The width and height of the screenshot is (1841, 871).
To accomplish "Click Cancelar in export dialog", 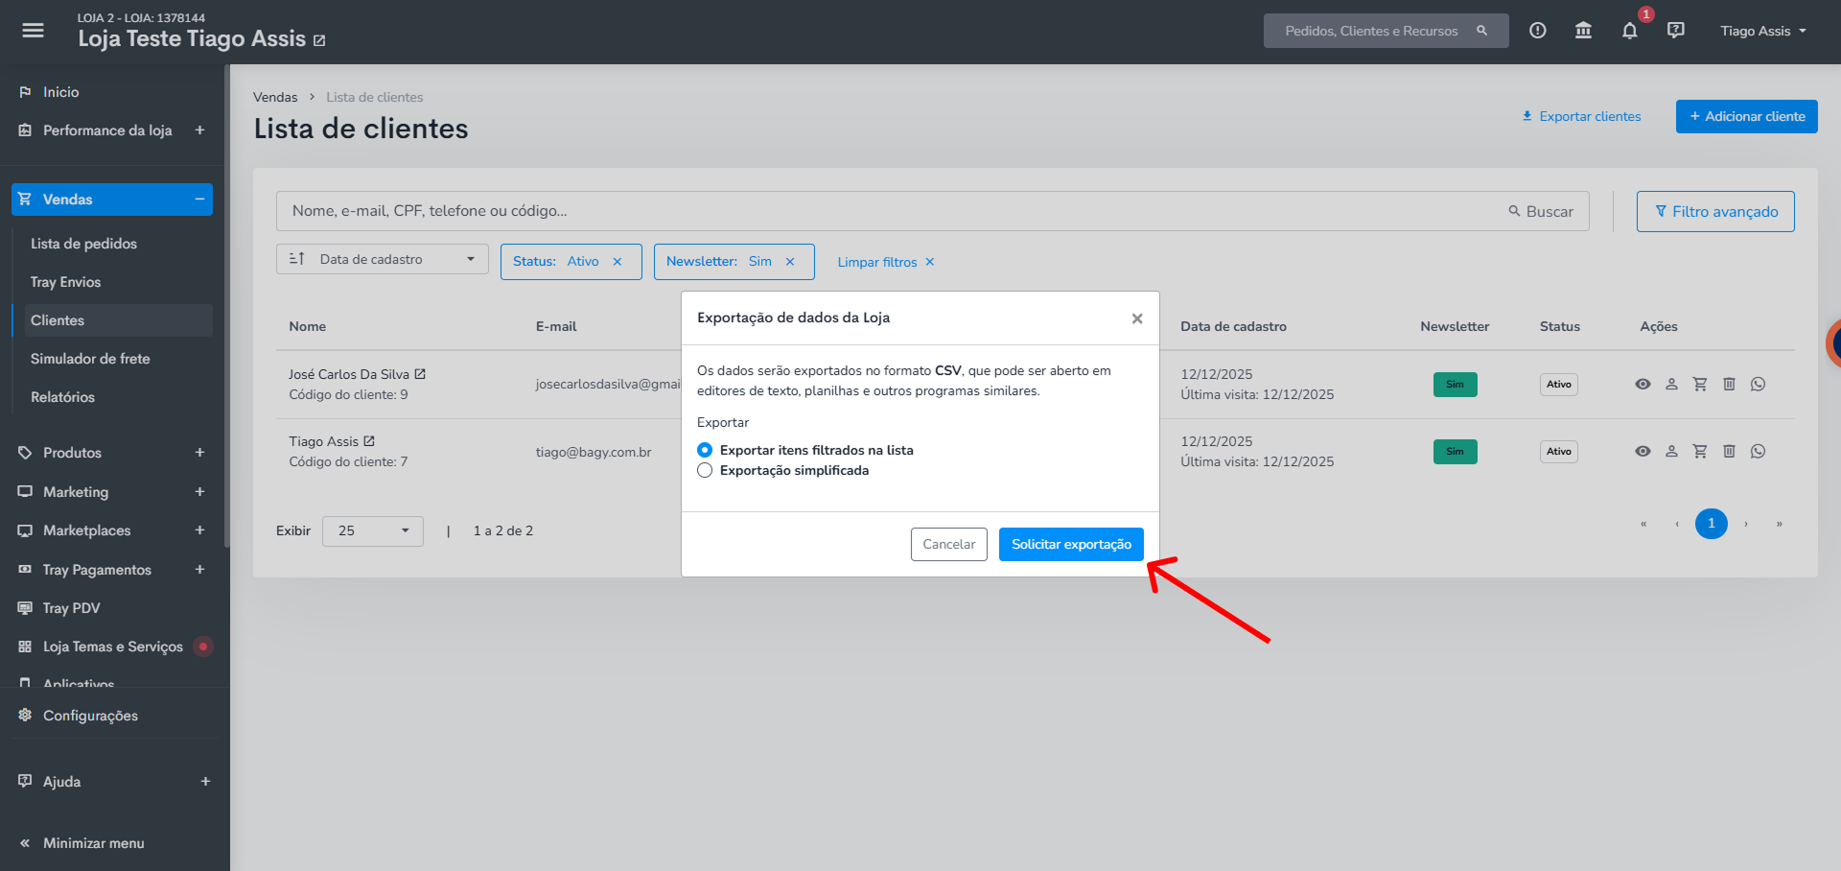I will click(x=949, y=544).
